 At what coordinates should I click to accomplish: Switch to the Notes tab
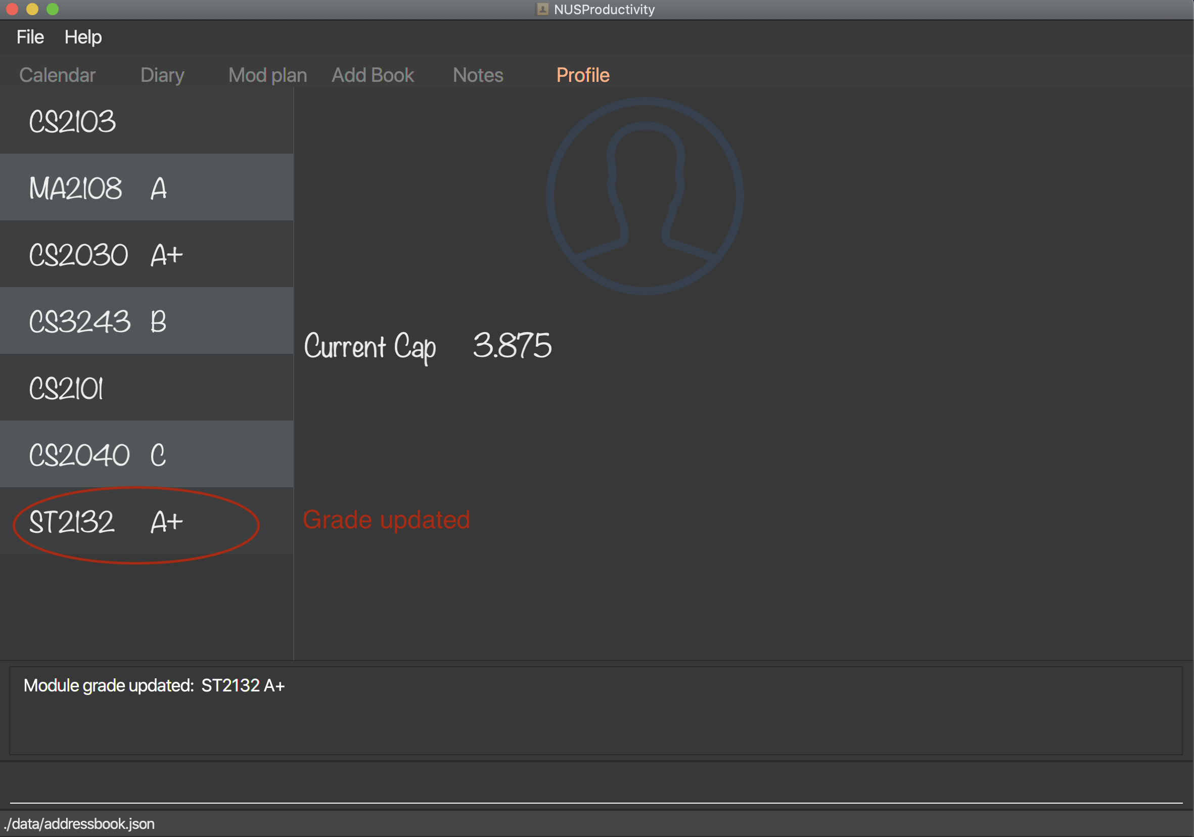click(478, 75)
